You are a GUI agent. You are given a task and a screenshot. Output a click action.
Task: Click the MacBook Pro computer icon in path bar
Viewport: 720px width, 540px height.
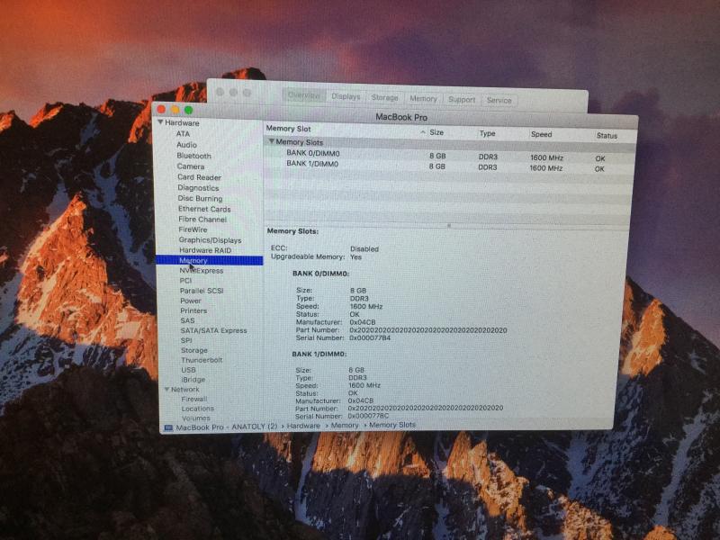pyautogui.click(x=168, y=428)
